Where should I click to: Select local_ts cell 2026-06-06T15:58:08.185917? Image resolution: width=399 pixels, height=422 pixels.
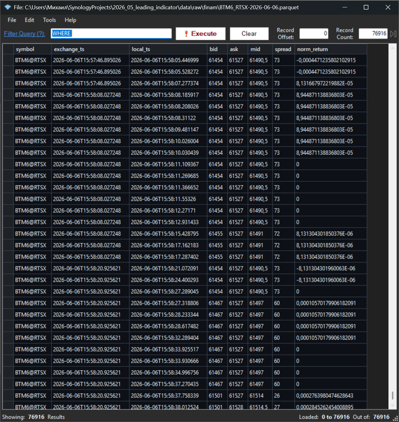168,95
